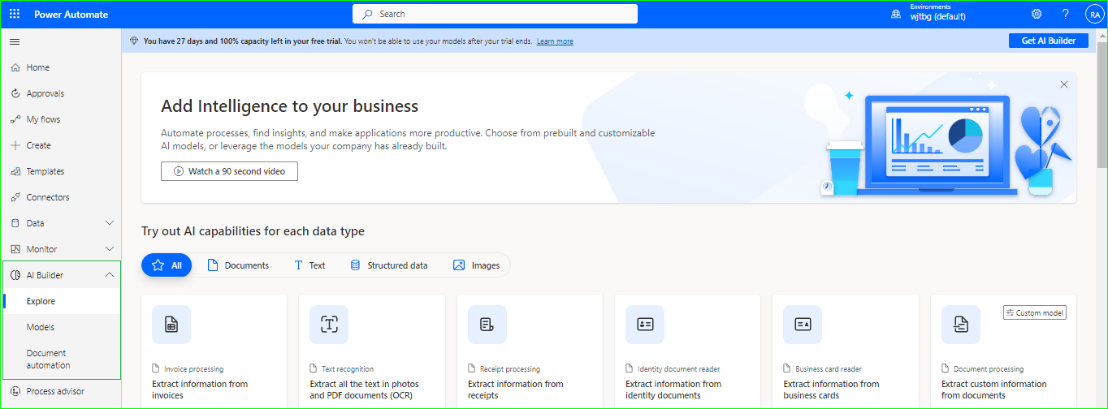
Task: Click the Get AI Builder button
Action: tap(1048, 41)
